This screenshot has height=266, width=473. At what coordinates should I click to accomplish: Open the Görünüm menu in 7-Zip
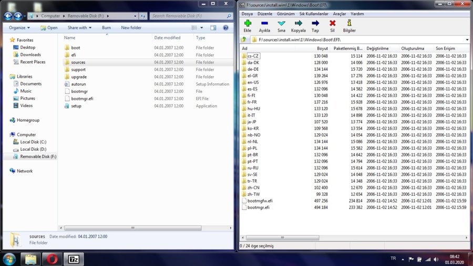tap(285, 14)
